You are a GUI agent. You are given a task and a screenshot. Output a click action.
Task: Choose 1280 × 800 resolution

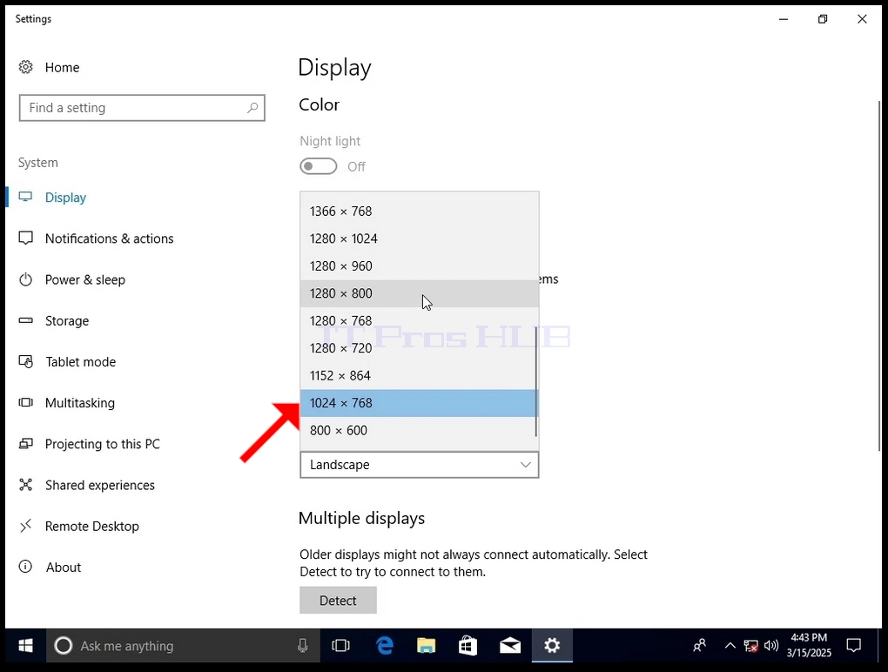419,293
